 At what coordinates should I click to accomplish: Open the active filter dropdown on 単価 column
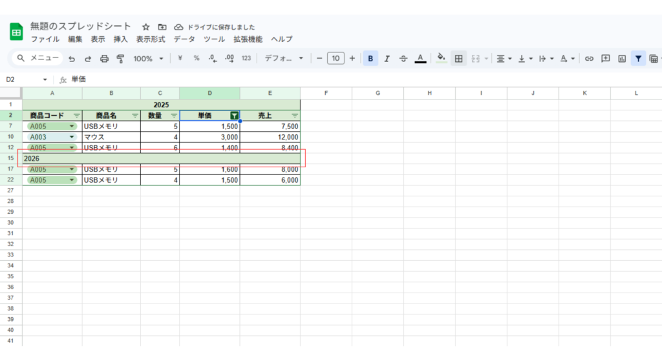pos(235,116)
